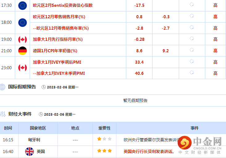Image resolution: width=226 pixels, height=158 pixels.
Task: Click the loading spinner in the 零售销售年率 row
Action: [x=192, y=27]
